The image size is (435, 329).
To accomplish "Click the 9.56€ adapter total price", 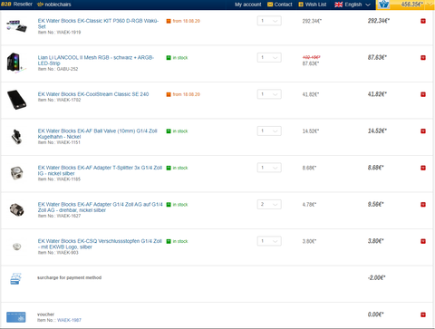I will 375,204.
